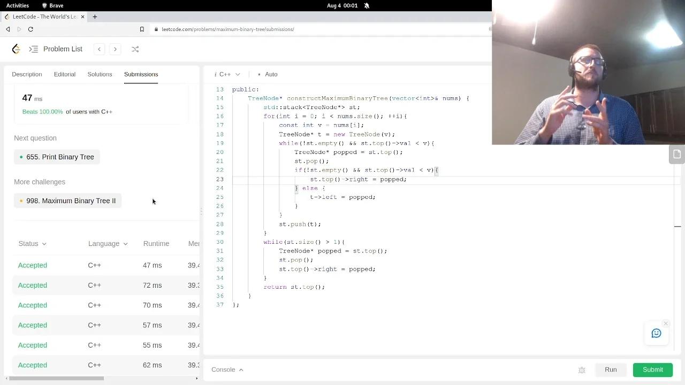685x385 pixels.
Task: Switch to the Description tab
Action: coord(27,74)
